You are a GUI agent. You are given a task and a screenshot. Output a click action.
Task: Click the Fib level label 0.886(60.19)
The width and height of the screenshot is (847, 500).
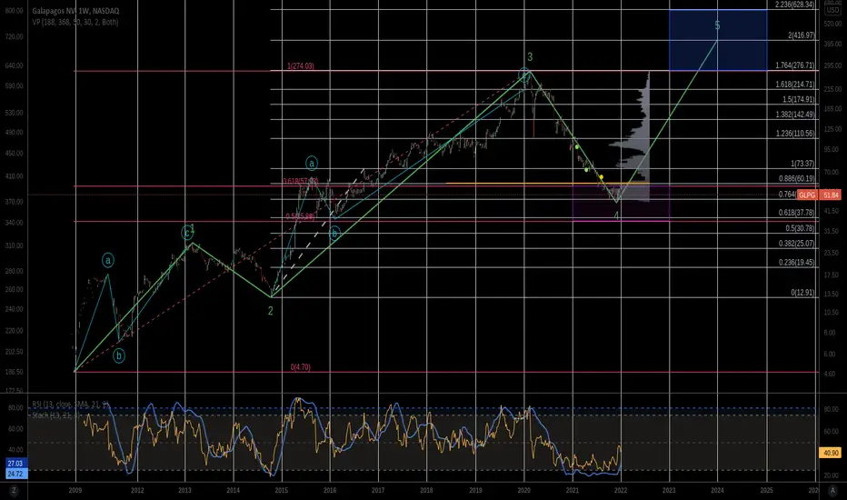tap(797, 178)
